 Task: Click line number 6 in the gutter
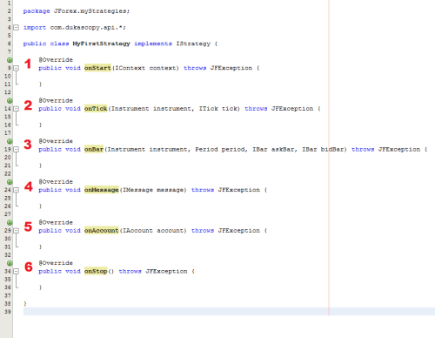9,44
